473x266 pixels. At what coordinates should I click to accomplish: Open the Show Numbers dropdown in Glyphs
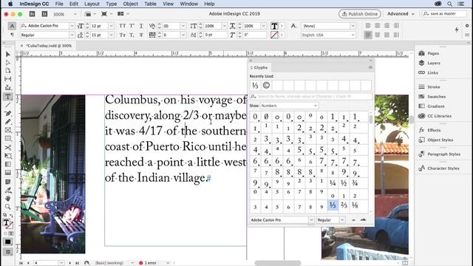pos(289,106)
